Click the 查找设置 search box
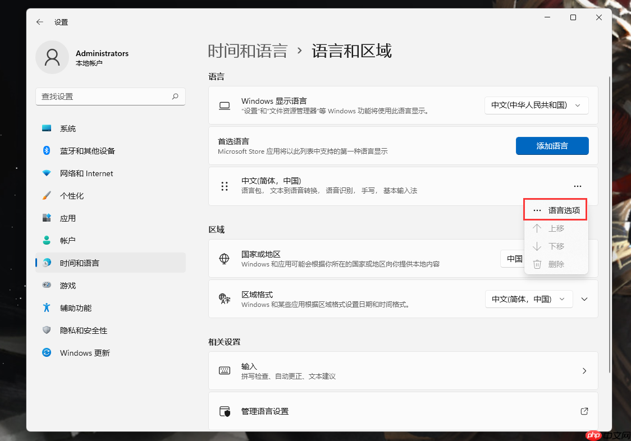Screen dimensions: 631x441 pos(110,96)
